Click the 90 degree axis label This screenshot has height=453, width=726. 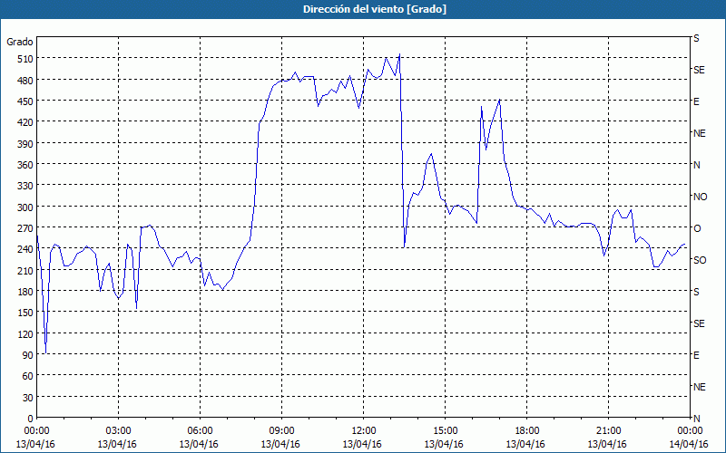click(28, 355)
